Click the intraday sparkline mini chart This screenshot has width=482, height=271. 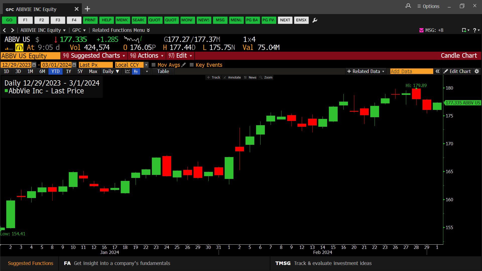133,39
